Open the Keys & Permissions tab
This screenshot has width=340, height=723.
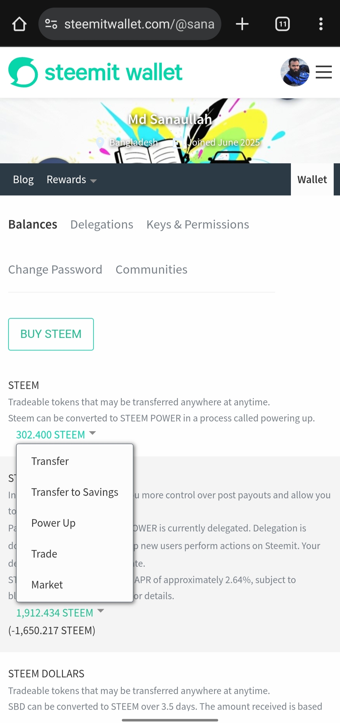pyautogui.click(x=198, y=225)
